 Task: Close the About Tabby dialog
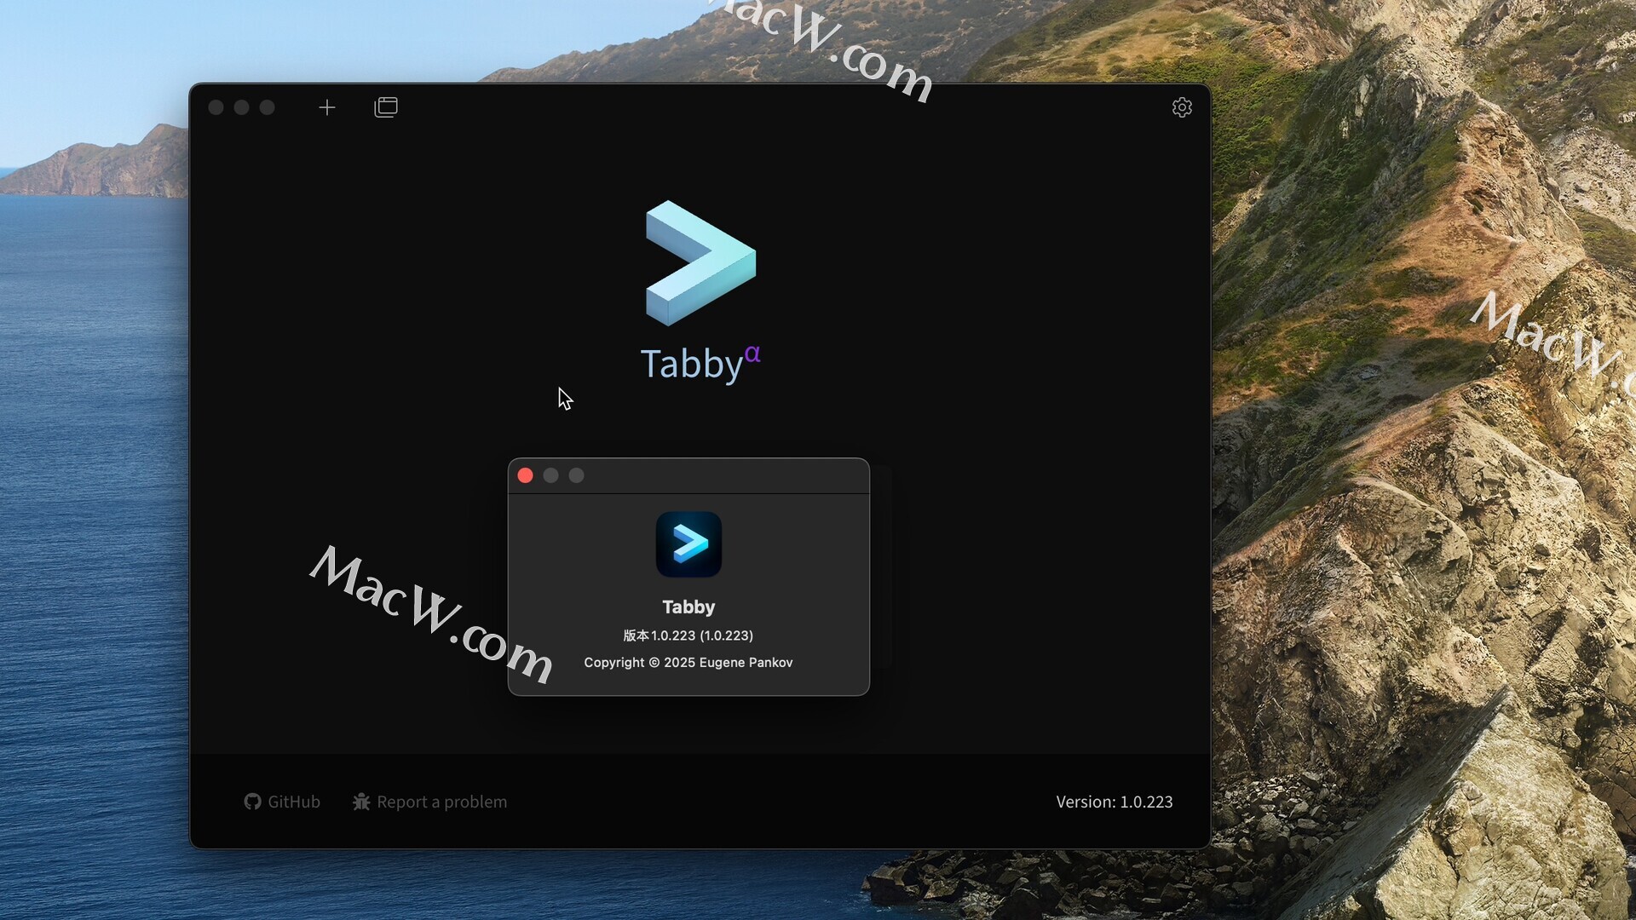coord(526,475)
